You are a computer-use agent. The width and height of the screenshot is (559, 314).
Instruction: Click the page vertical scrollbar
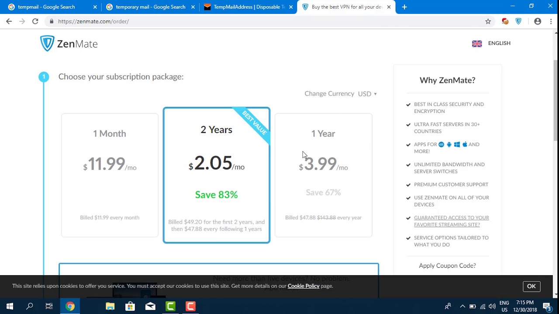(556, 100)
